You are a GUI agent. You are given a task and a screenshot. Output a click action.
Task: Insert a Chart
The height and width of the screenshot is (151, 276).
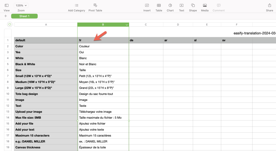(x=170, y=5)
